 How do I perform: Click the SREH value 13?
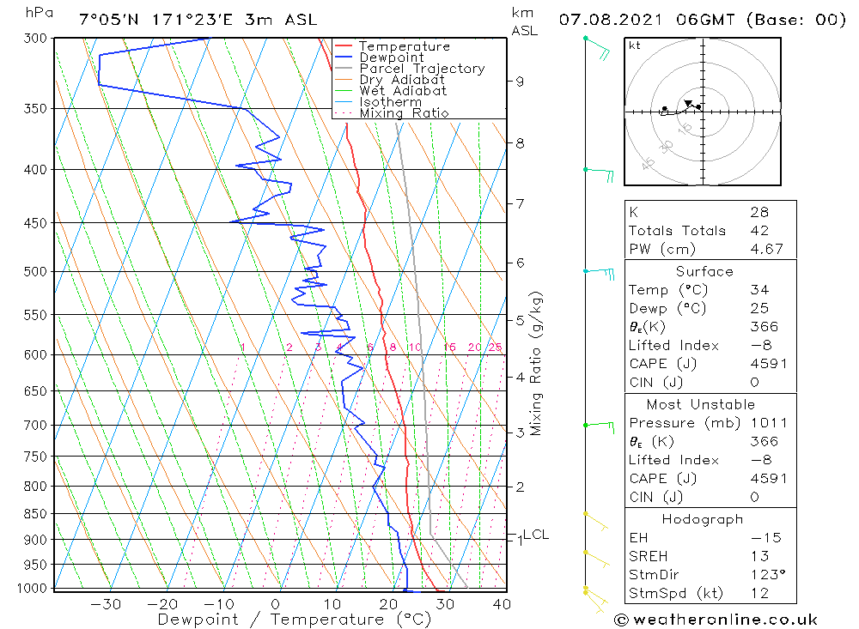759,556
